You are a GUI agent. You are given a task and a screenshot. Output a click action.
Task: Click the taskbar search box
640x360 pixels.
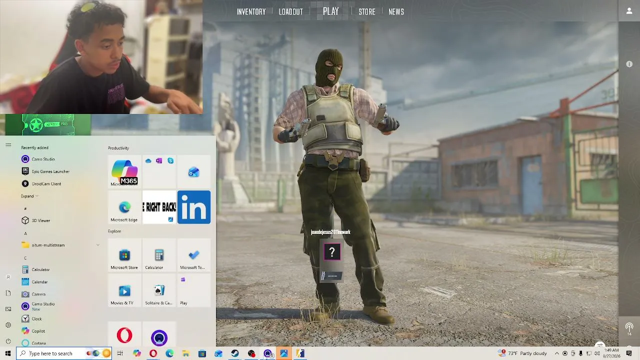(64, 353)
